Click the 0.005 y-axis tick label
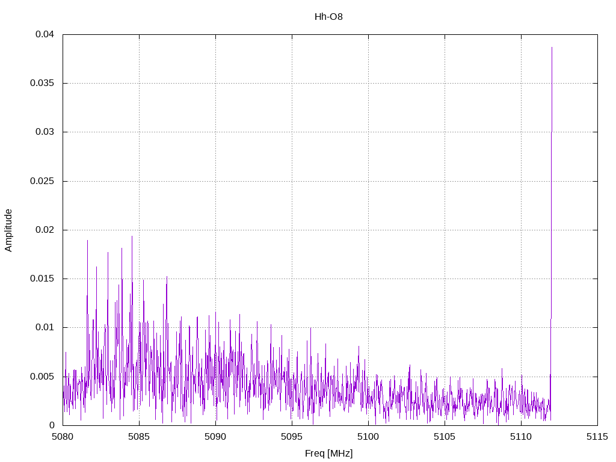 [43, 377]
